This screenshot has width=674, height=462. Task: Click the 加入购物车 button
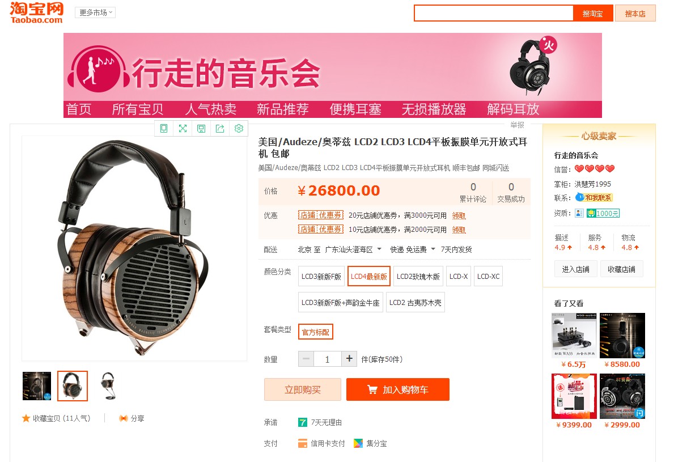[397, 389]
